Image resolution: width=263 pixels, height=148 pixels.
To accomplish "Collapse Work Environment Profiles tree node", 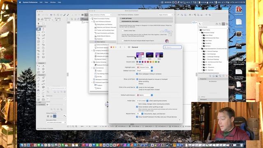I will 90,18.
